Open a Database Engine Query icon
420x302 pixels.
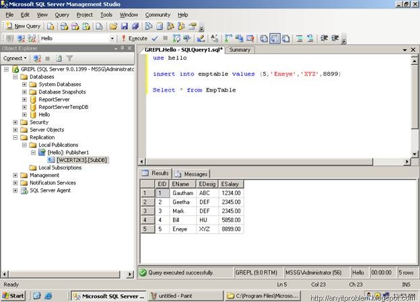click(50, 26)
